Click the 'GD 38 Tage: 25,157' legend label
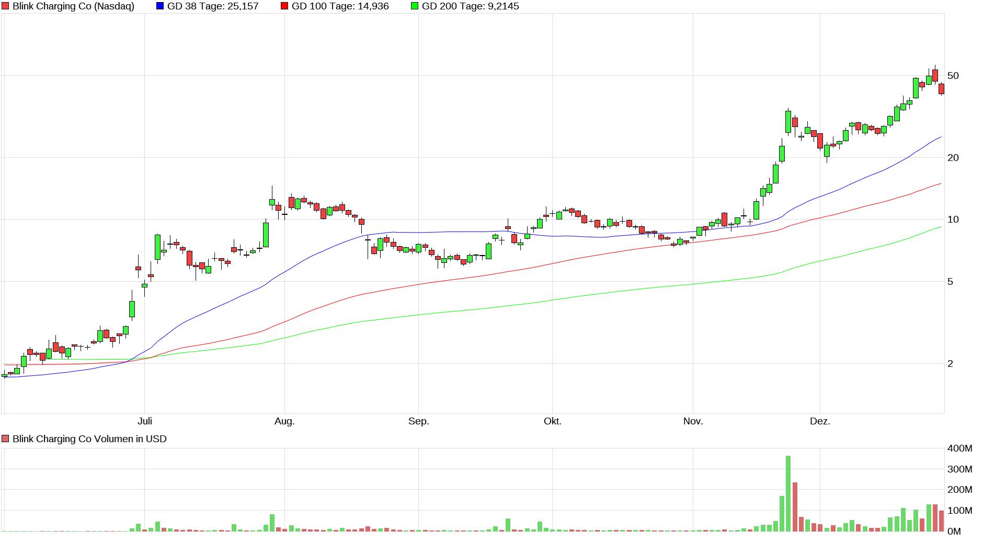This screenshot has width=983, height=542. 213,6
